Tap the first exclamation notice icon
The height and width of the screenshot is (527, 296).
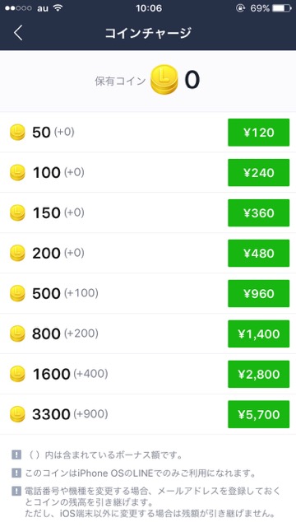[16, 455]
